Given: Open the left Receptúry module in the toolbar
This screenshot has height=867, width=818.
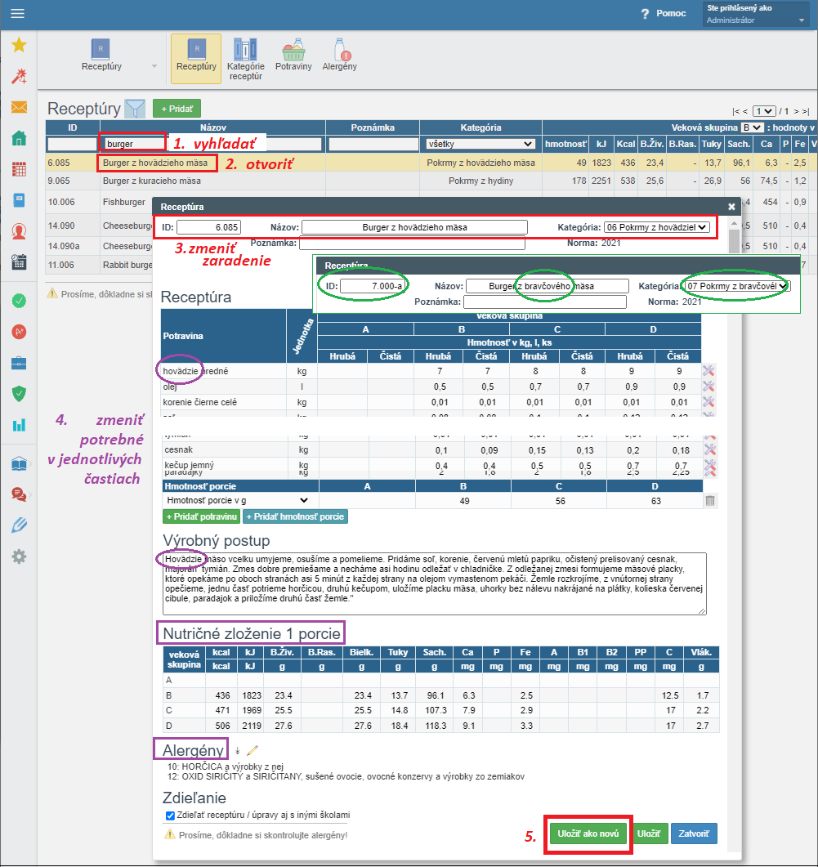Looking at the screenshot, I should tap(101, 56).
